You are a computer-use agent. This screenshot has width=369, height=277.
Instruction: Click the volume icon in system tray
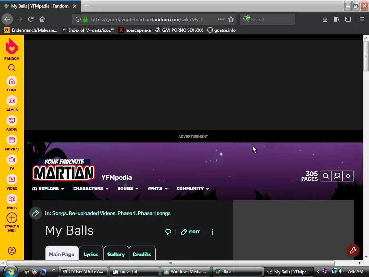(341, 271)
